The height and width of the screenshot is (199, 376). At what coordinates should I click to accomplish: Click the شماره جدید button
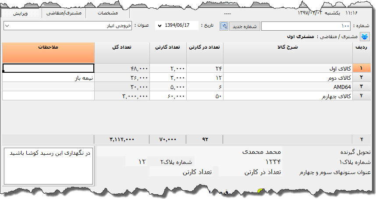[x=245, y=26]
